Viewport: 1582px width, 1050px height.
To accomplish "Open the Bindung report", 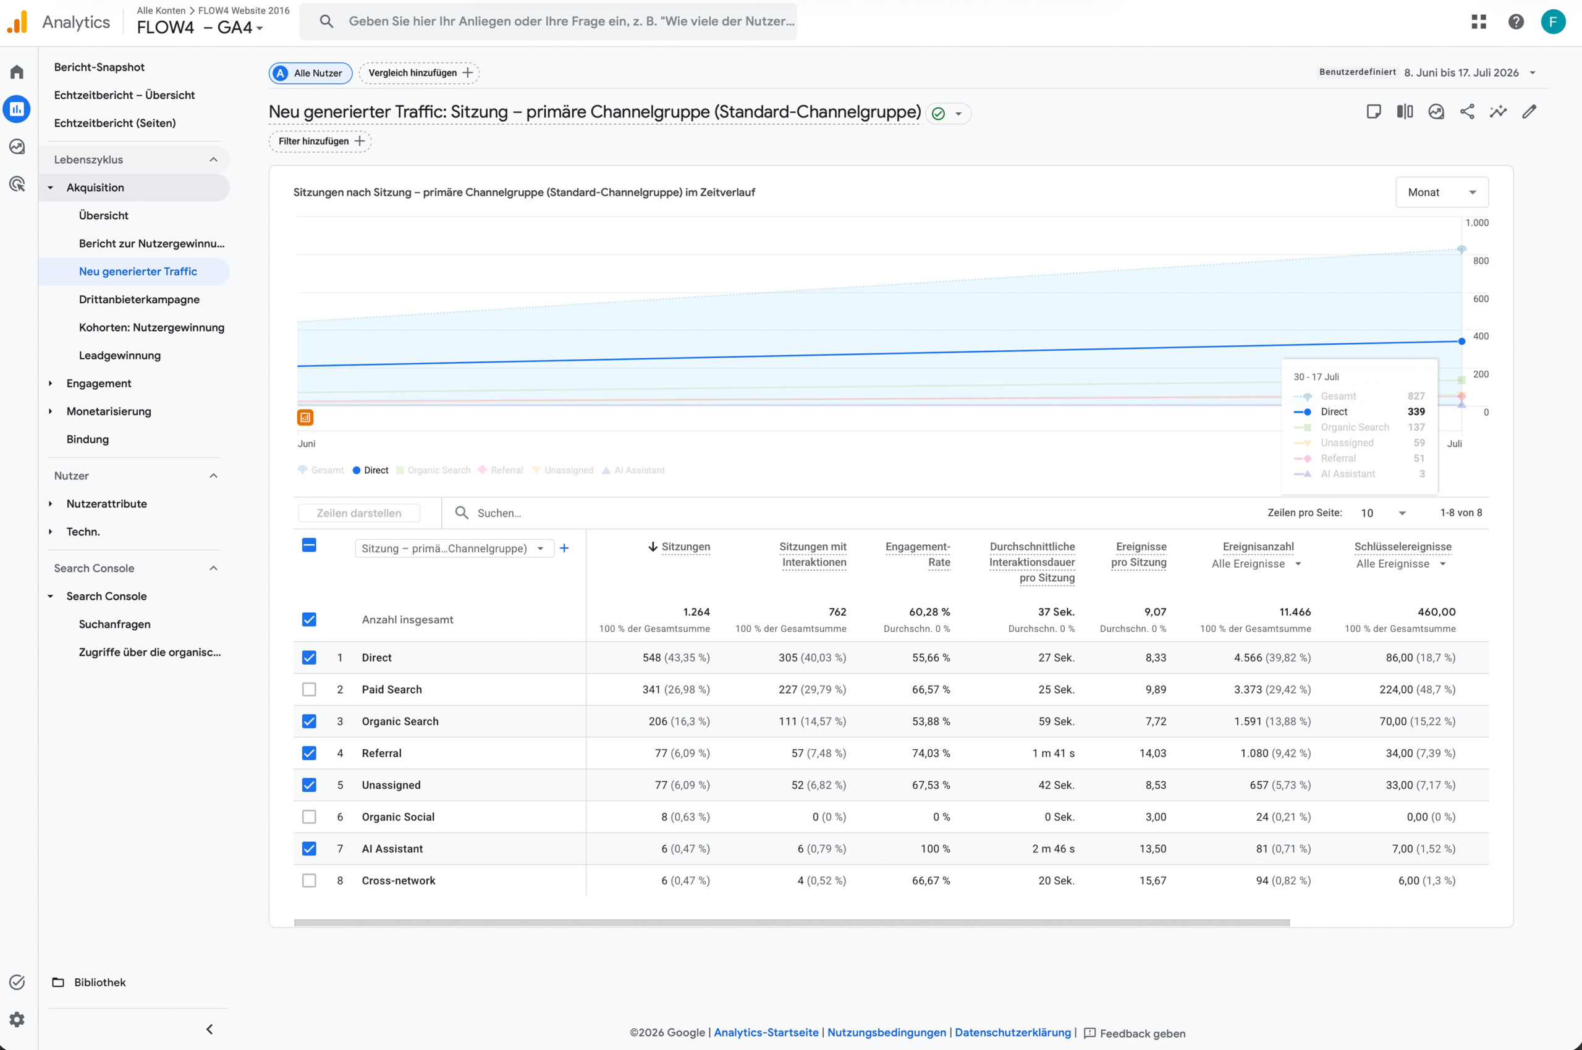I will (x=88, y=439).
